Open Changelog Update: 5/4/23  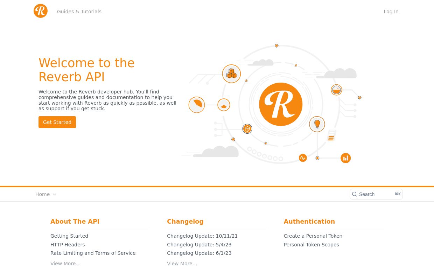199,245
